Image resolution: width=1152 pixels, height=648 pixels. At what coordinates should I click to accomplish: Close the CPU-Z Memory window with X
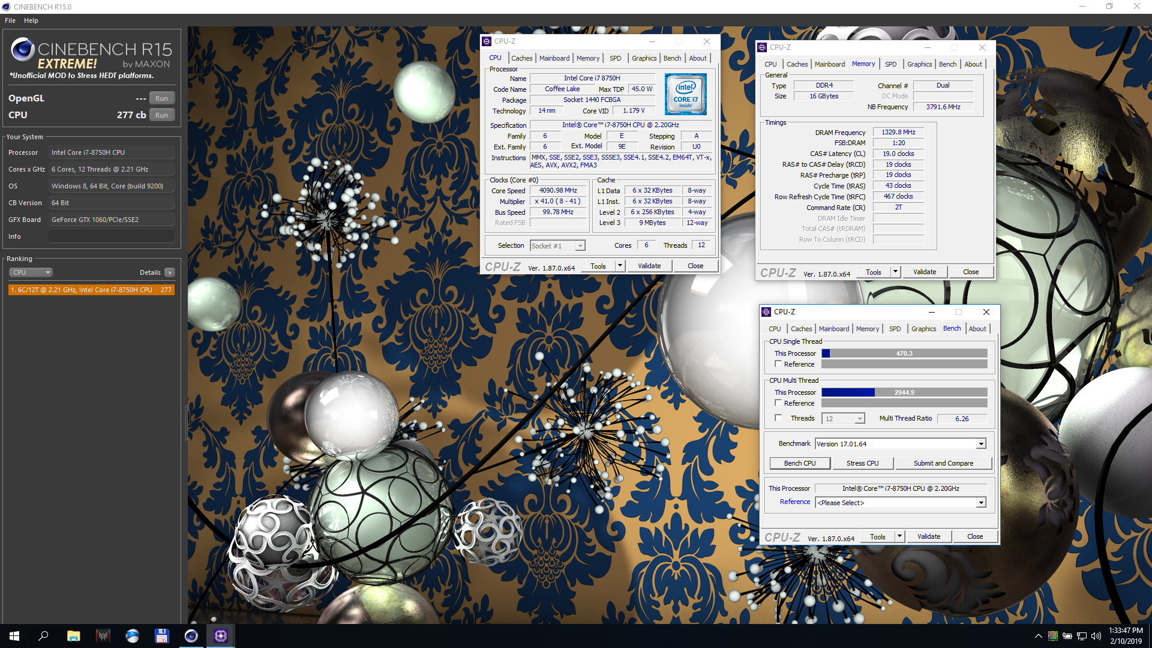(x=982, y=47)
